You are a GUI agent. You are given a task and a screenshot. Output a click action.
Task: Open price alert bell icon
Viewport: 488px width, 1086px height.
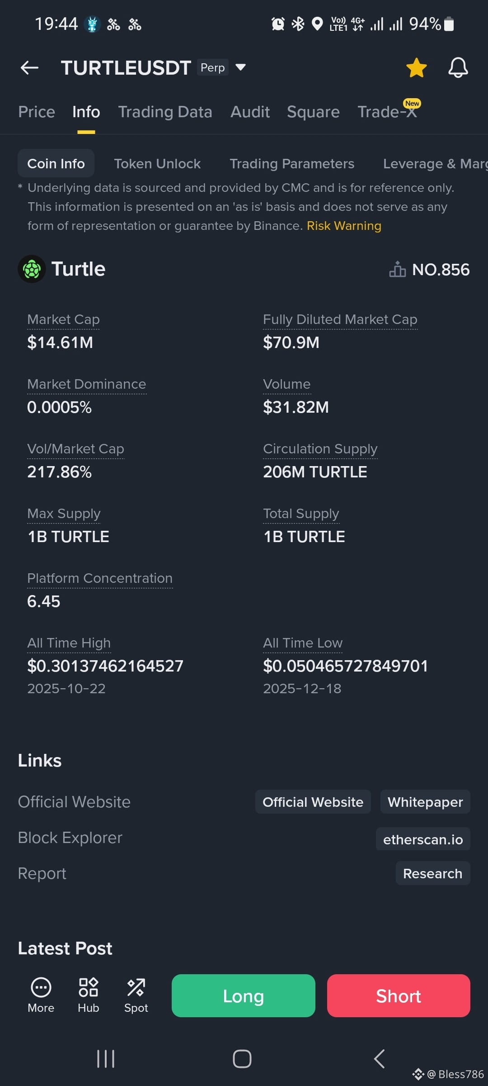(x=458, y=68)
